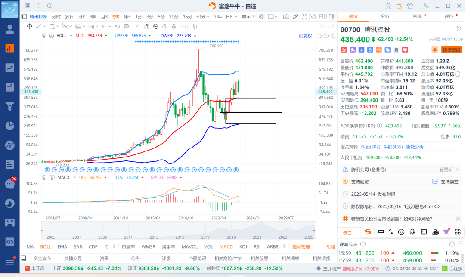
Task: Select the KDJ indicator
Action: pos(243,247)
